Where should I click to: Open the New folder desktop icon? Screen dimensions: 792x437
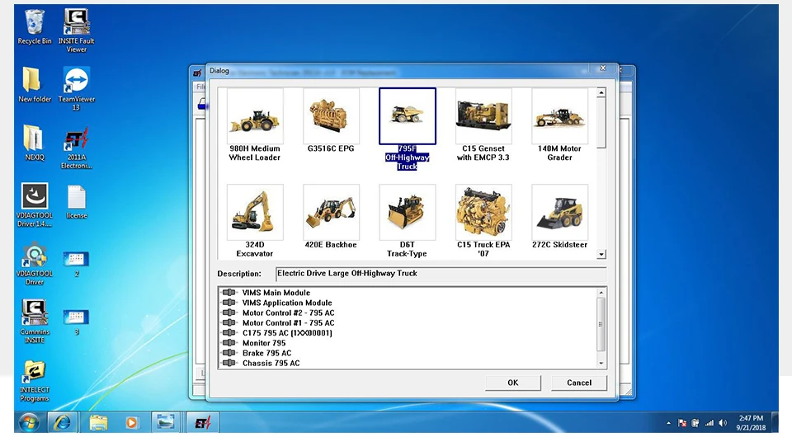[x=35, y=84]
